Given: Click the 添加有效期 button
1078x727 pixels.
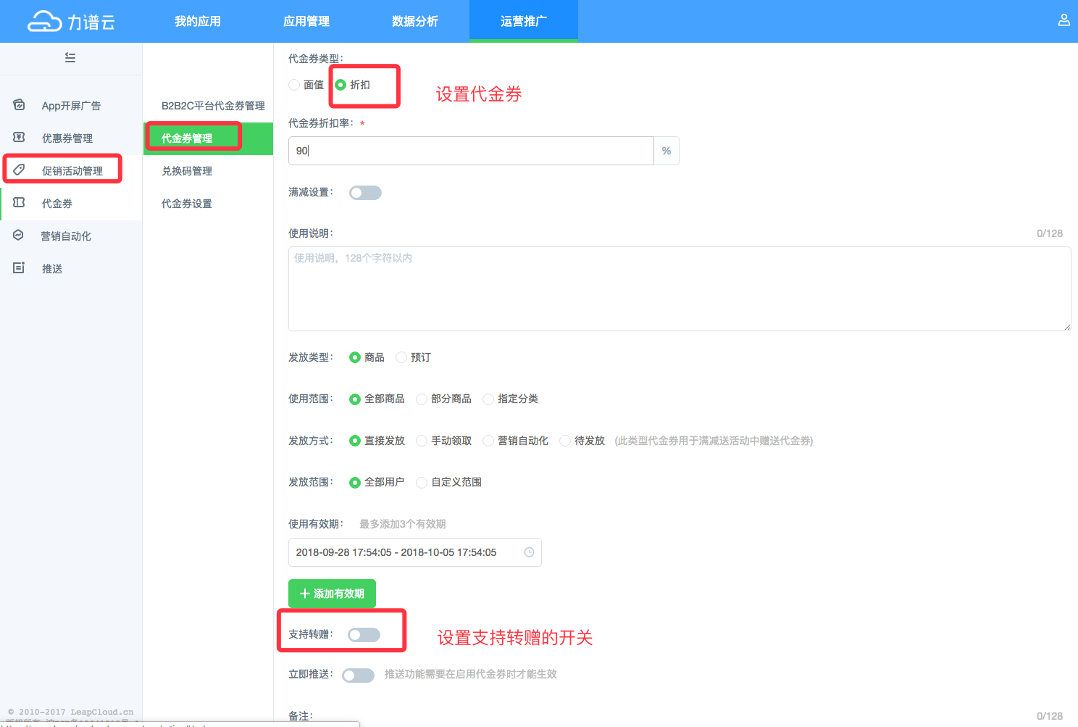Looking at the screenshot, I should [332, 594].
